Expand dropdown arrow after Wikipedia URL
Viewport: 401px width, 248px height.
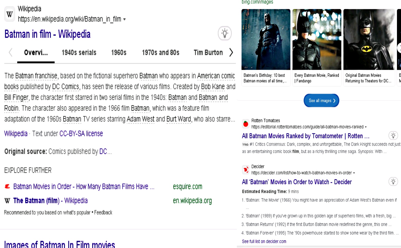coord(124,19)
